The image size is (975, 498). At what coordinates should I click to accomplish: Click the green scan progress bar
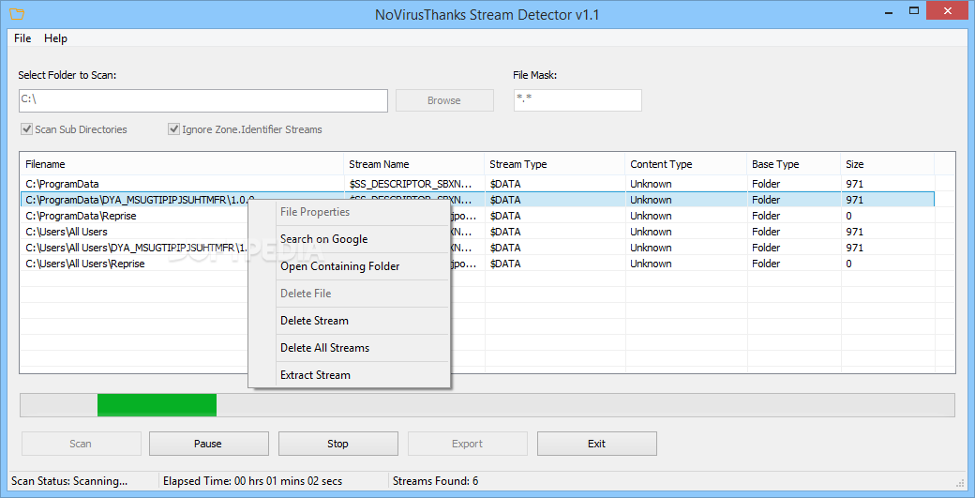pos(157,405)
